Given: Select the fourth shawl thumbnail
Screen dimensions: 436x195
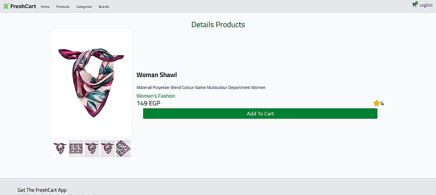Looking at the screenshot, I should [x=108, y=148].
